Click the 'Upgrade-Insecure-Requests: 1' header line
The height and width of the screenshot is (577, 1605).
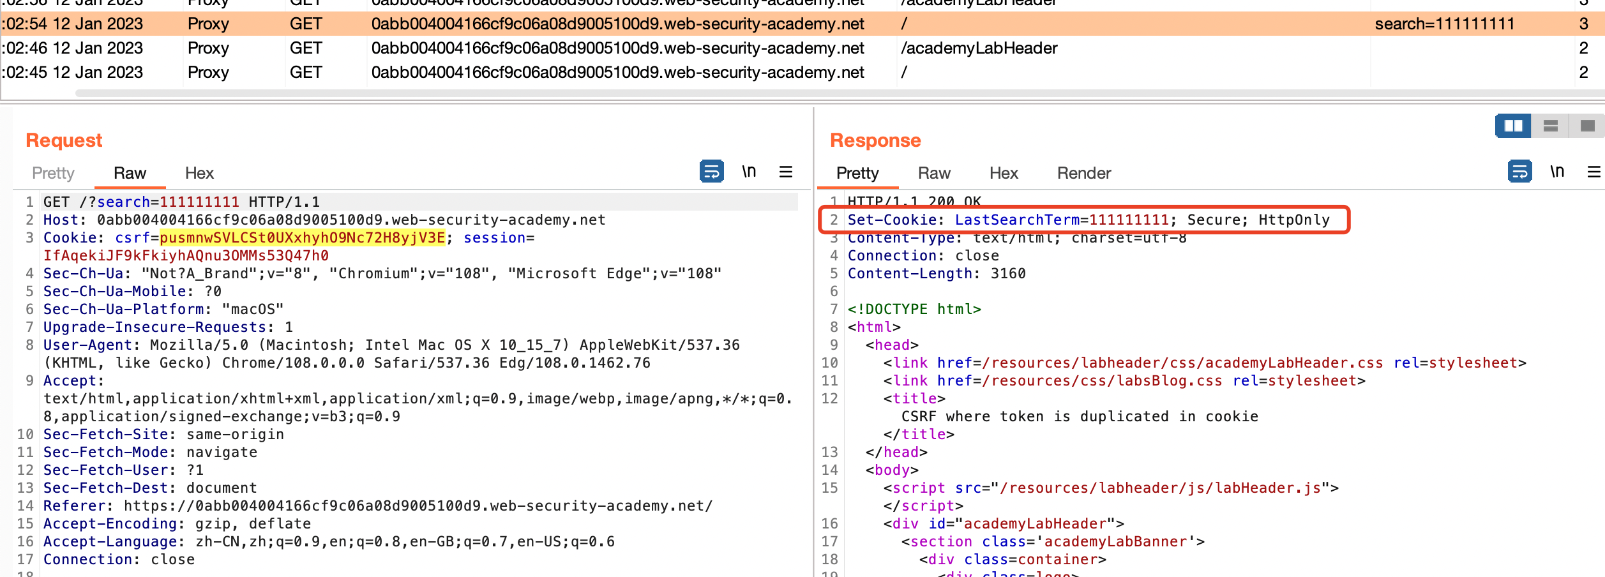168,327
